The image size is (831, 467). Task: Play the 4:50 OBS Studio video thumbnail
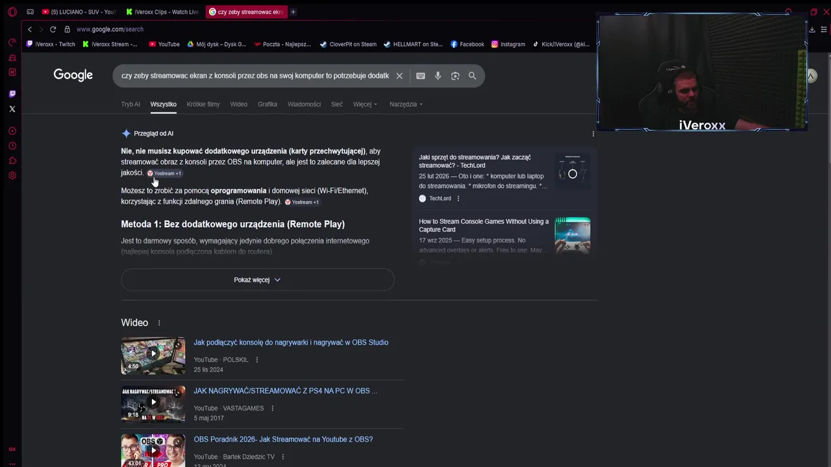[x=153, y=355]
